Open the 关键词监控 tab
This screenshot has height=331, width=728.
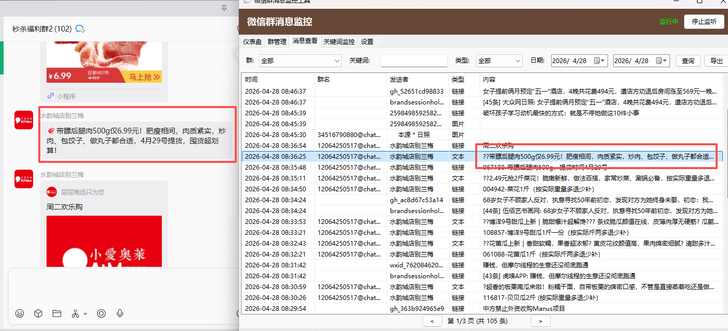coord(339,41)
